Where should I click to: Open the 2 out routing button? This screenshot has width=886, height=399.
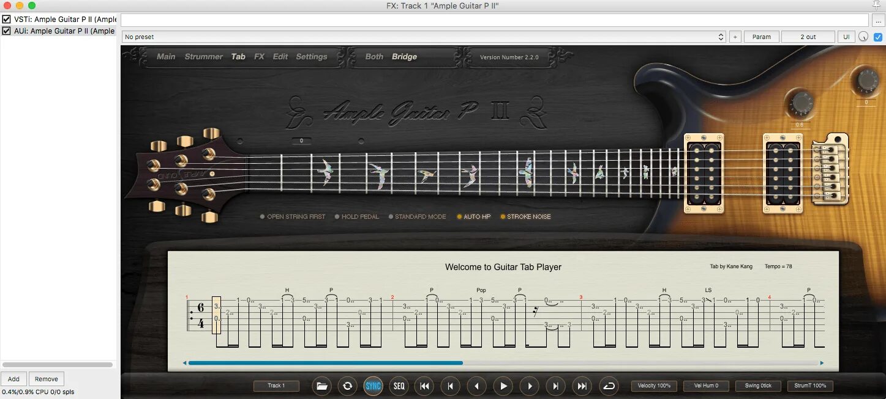(808, 37)
